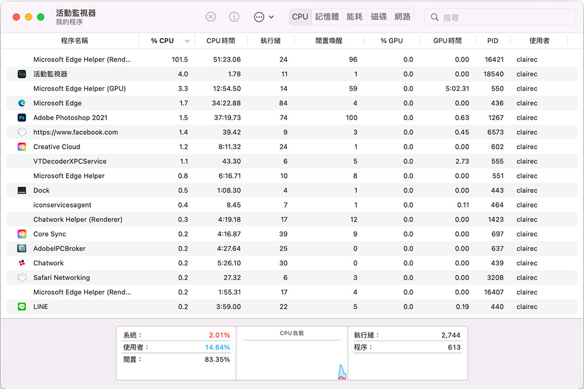Click the shield icon beside facebook.com row
The width and height of the screenshot is (584, 389).
click(22, 132)
